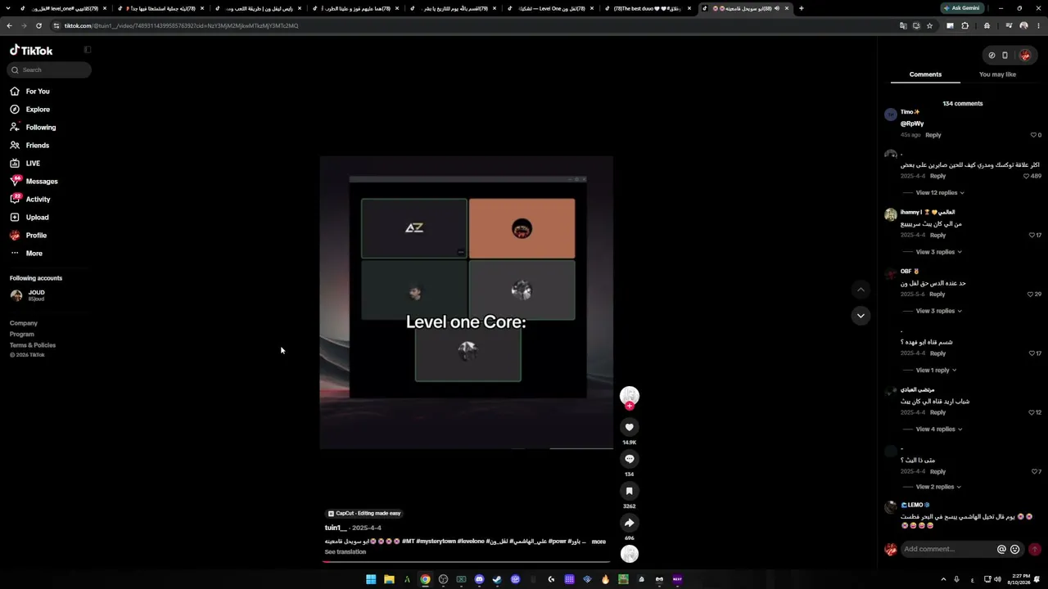Collapse the left sidebar panel
The height and width of the screenshot is (589, 1048).
coord(88,50)
